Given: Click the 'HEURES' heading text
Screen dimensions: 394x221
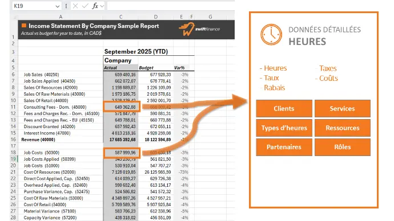Looking at the screenshot, I should click(x=307, y=42).
